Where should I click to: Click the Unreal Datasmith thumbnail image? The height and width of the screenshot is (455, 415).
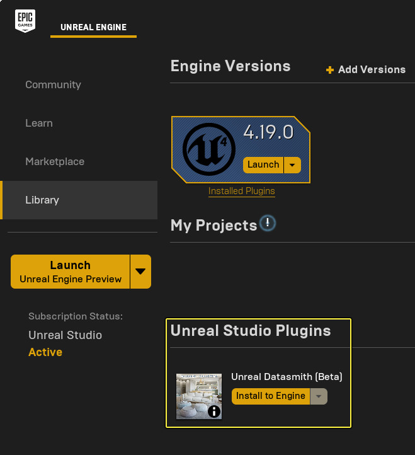click(x=199, y=396)
